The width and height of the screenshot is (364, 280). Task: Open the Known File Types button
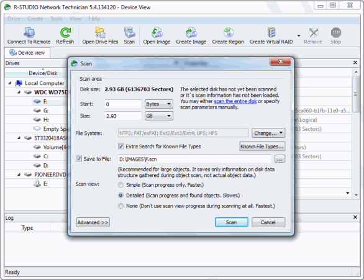[262, 147]
